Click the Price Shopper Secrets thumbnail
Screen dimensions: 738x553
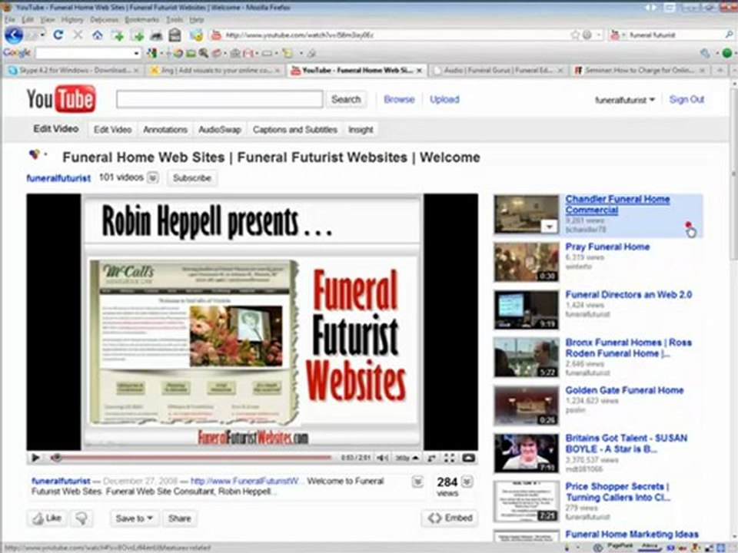[x=526, y=502]
